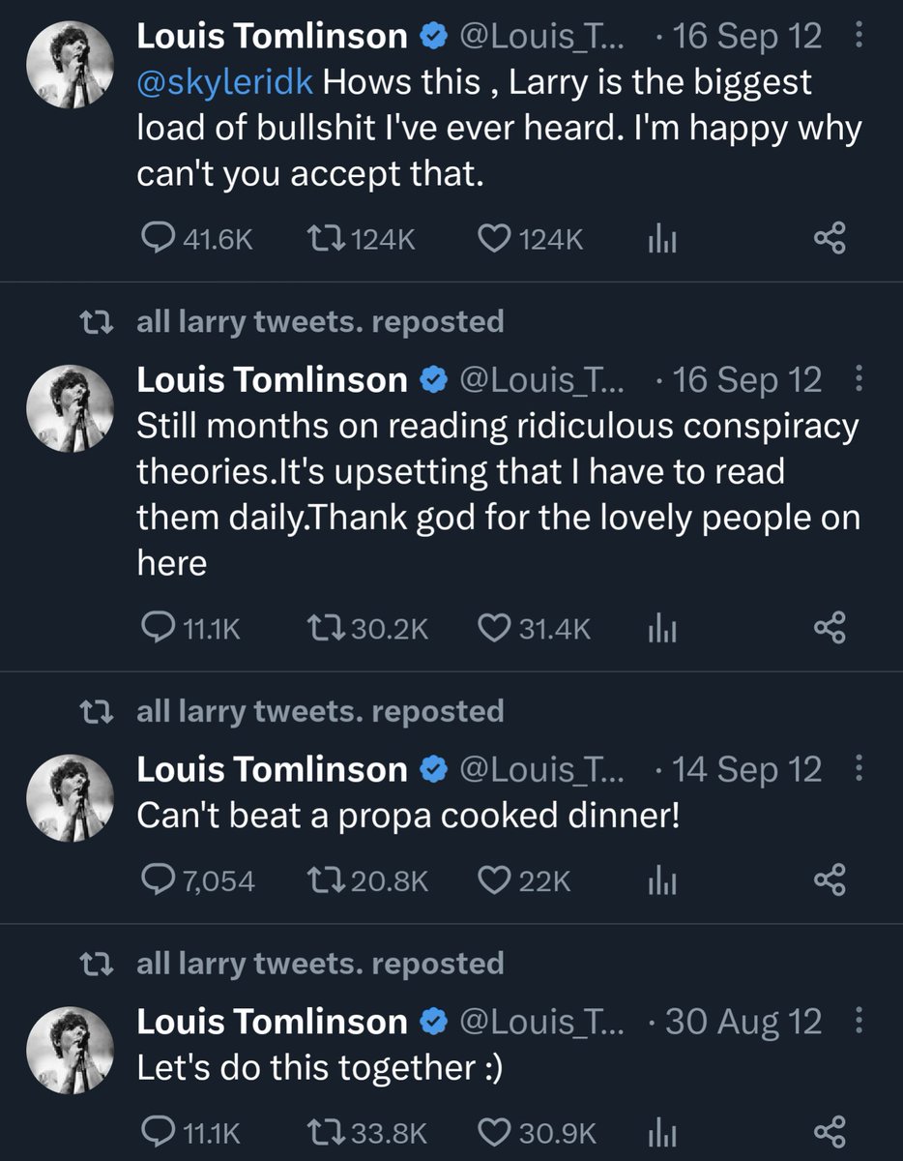Retweet the 'propa cooked dinner' tweet
903x1161 pixels.
click(319, 880)
